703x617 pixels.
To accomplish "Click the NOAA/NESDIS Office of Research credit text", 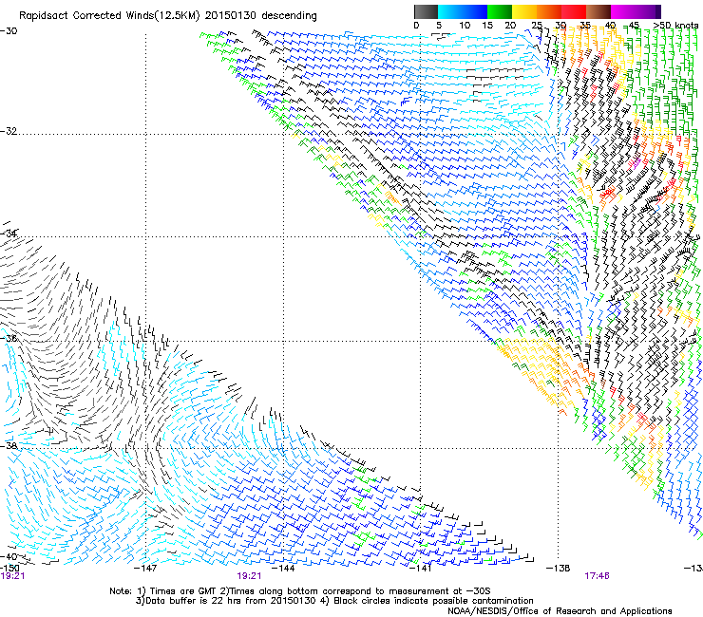I will click(x=560, y=611).
